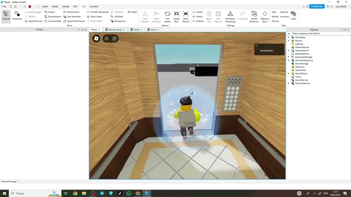Open WhatsApp from the taskbar

pyautogui.click(x=129, y=193)
